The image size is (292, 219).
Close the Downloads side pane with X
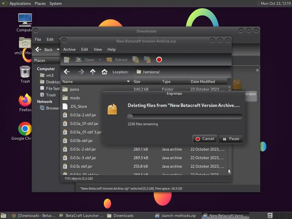coord(257,70)
